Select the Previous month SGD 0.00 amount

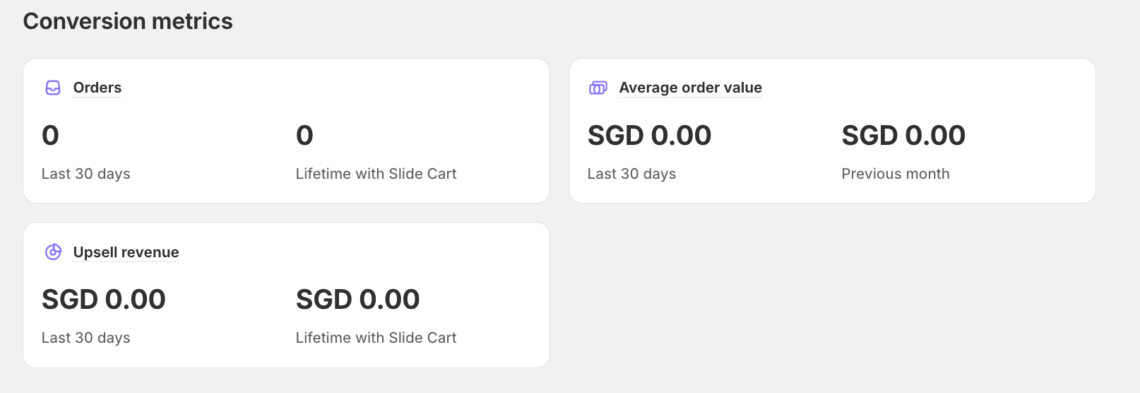click(x=903, y=135)
